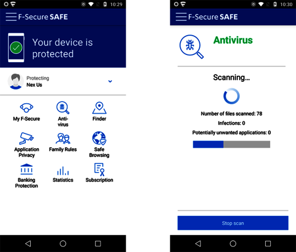Image resolution: width=296 pixels, height=252 pixels.
Task: Tap the Nex Us profile avatar
Action: [16, 81]
